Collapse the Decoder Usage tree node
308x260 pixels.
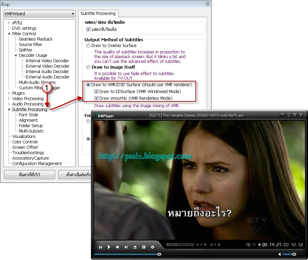pyautogui.click(x=16, y=55)
